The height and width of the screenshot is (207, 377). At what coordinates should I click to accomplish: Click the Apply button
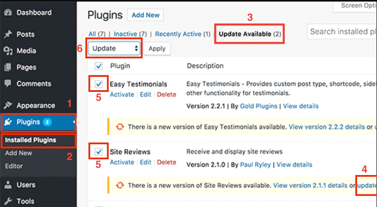tap(157, 48)
